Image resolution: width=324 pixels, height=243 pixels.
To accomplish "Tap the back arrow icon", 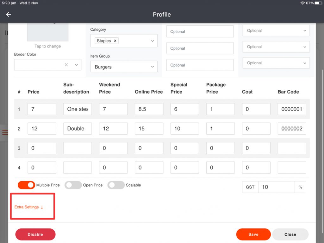I will pyautogui.click(x=9, y=15).
